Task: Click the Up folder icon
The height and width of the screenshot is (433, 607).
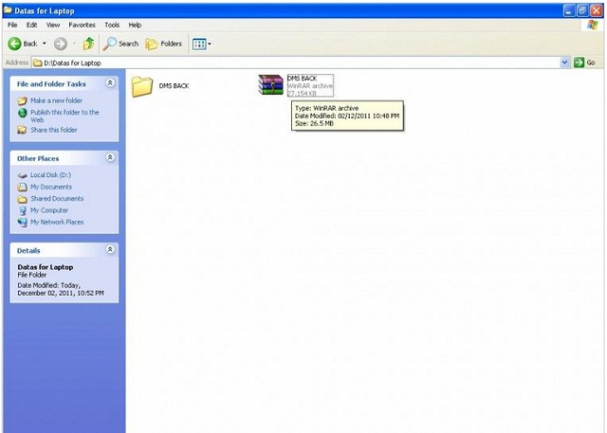Action: click(88, 44)
